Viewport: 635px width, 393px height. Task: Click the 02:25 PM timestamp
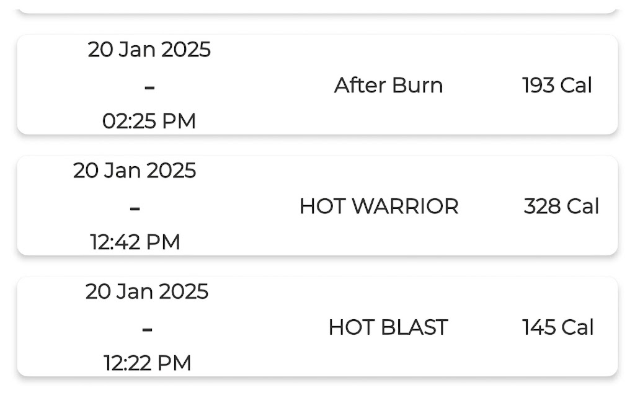coord(149,121)
